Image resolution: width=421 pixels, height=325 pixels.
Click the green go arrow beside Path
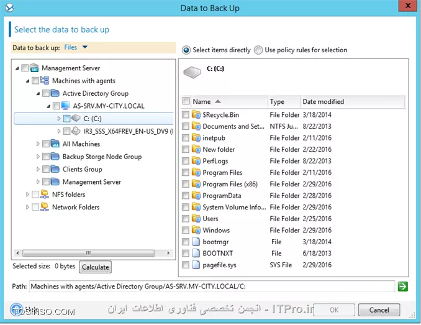[x=403, y=286]
